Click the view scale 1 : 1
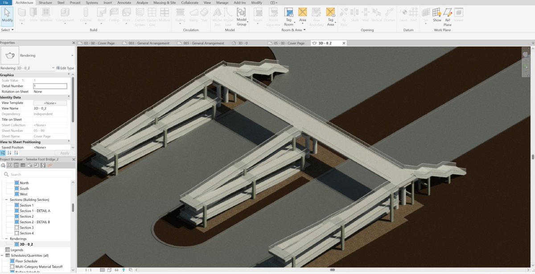The width and height of the screenshot is (535, 274). 88,270
